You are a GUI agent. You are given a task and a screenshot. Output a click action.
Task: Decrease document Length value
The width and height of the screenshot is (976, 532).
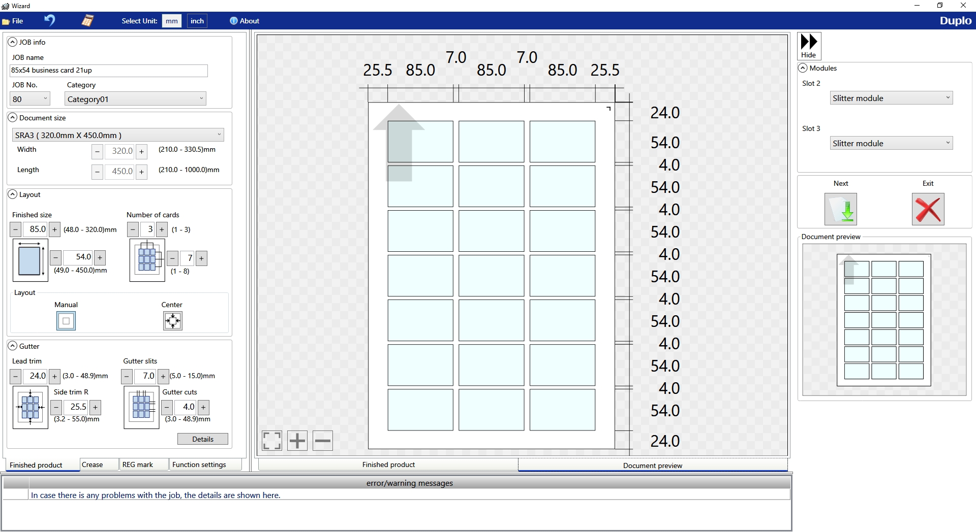pos(98,172)
